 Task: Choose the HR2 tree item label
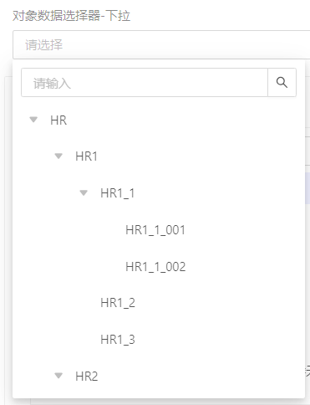pyautogui.click(x=87, y=377)
